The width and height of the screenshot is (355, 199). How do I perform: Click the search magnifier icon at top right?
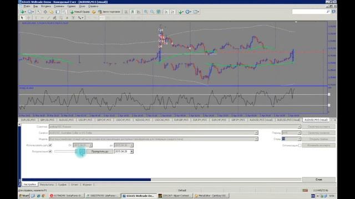[x=328, y=12]
